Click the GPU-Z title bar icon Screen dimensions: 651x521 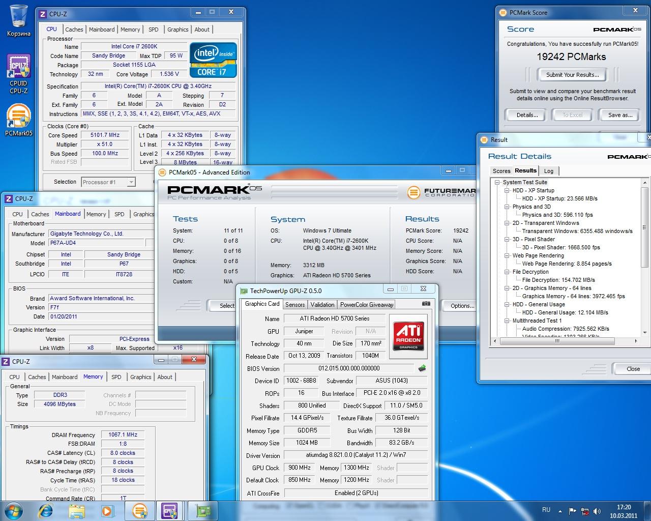pos(244,291)
